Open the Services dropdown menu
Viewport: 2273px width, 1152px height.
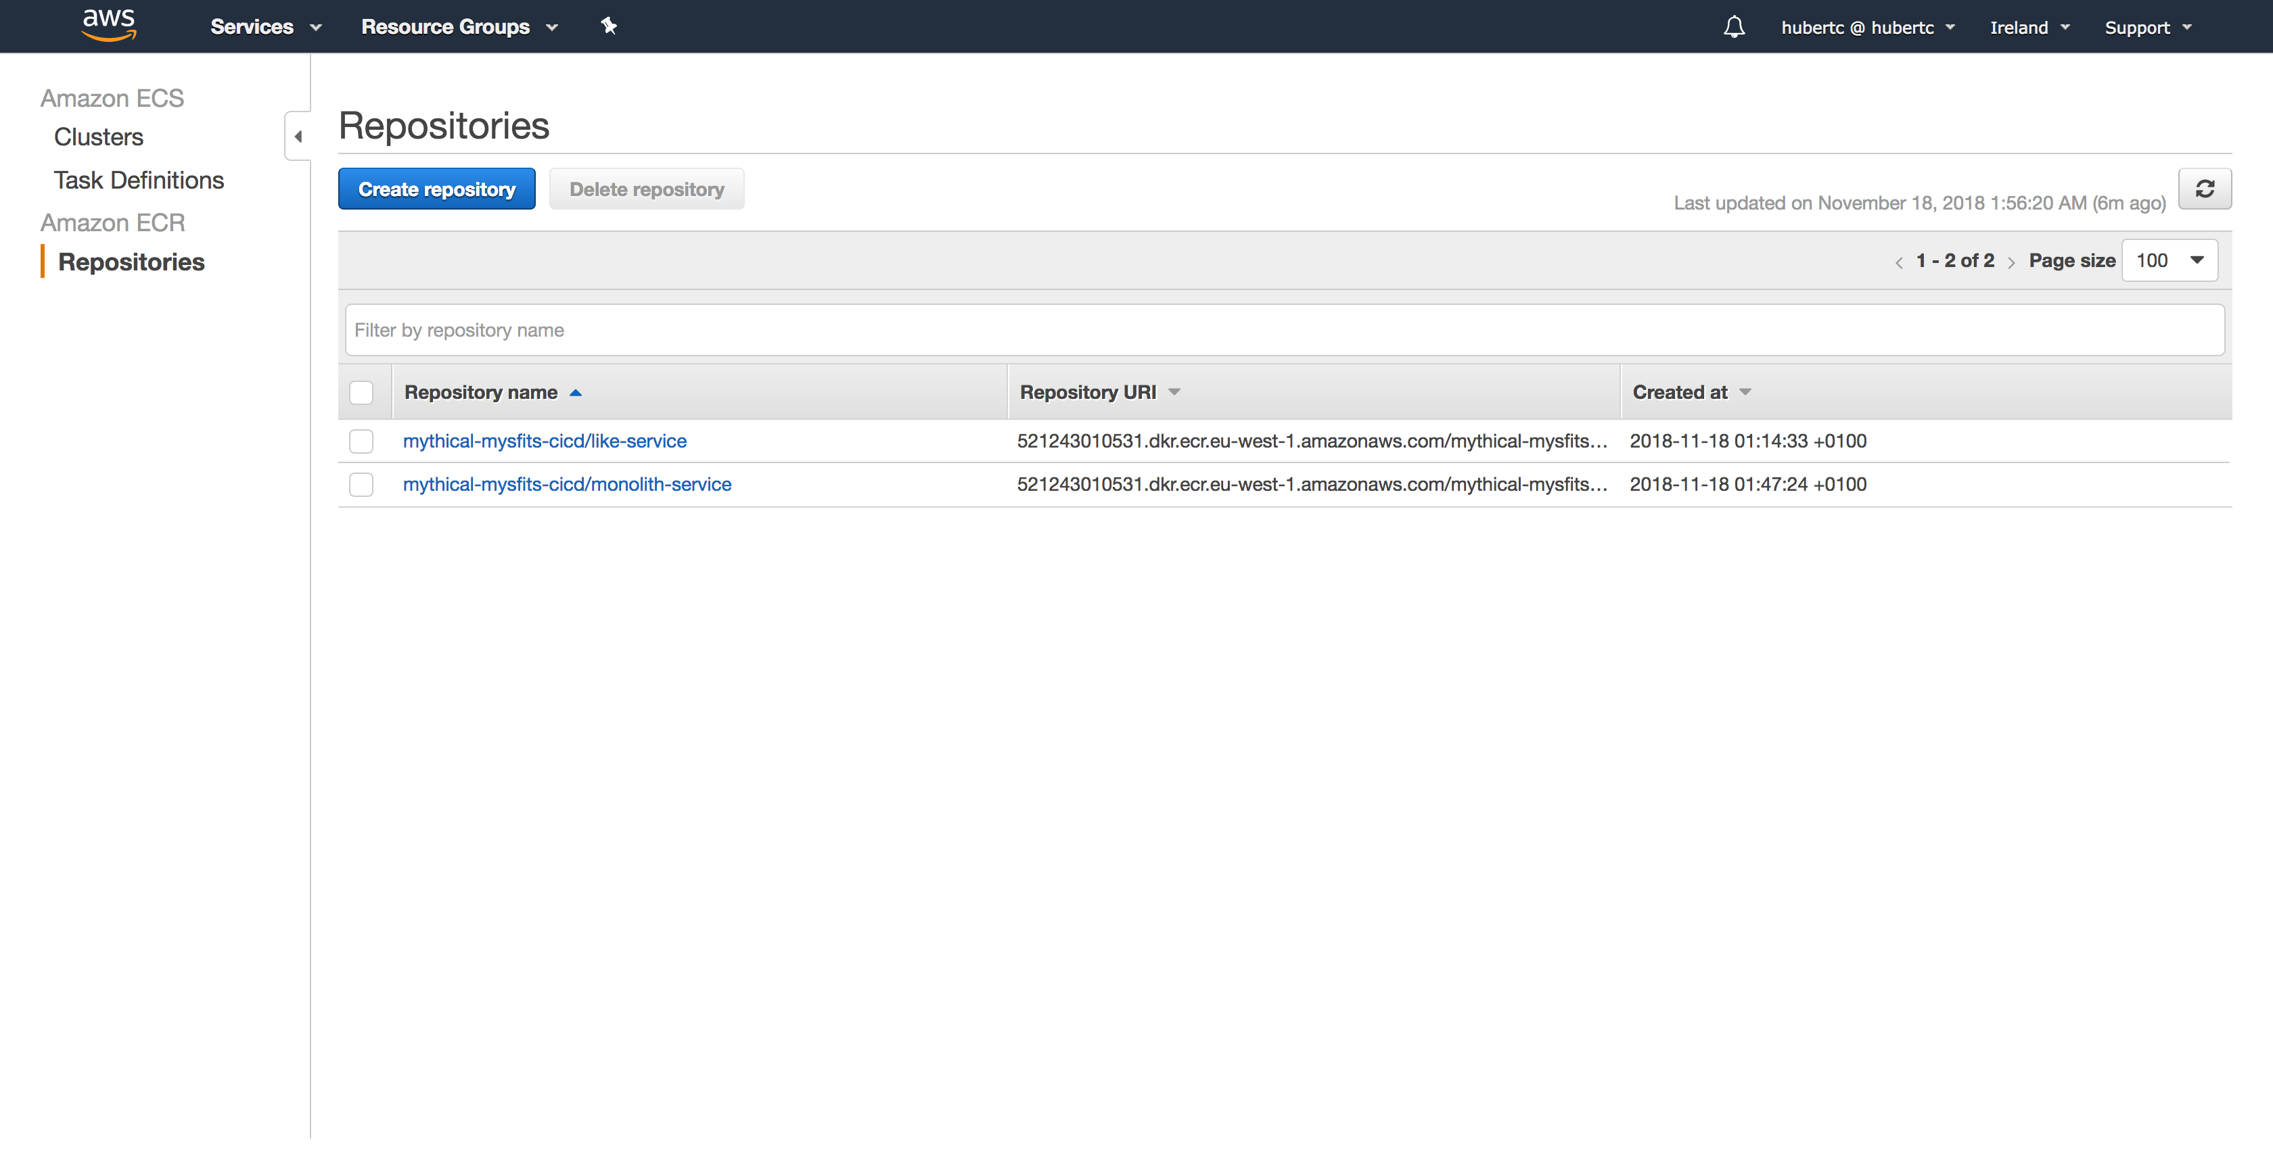[266, 27]
